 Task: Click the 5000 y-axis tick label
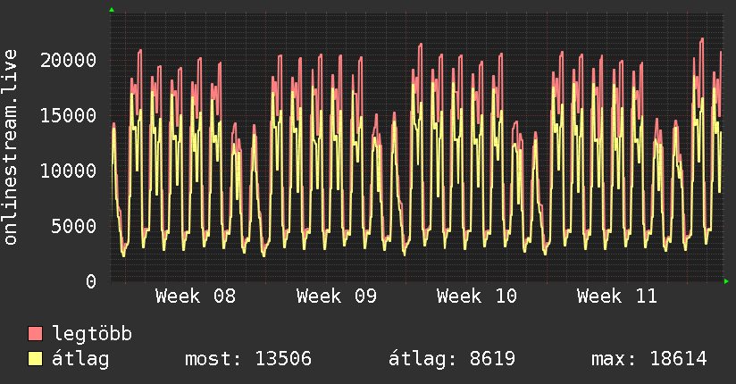(74, 226)
